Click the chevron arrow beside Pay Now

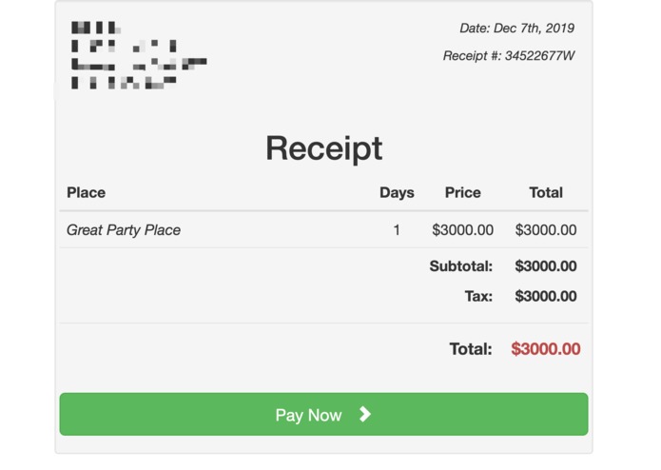tap(365, 415)
